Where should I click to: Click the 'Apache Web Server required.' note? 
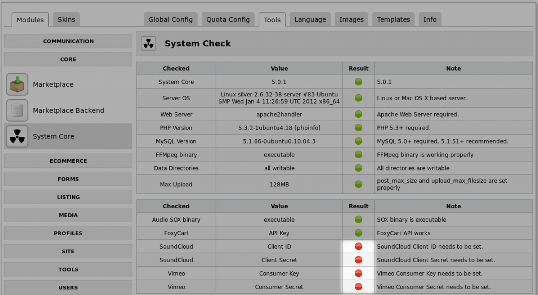(x=418, y=114)
